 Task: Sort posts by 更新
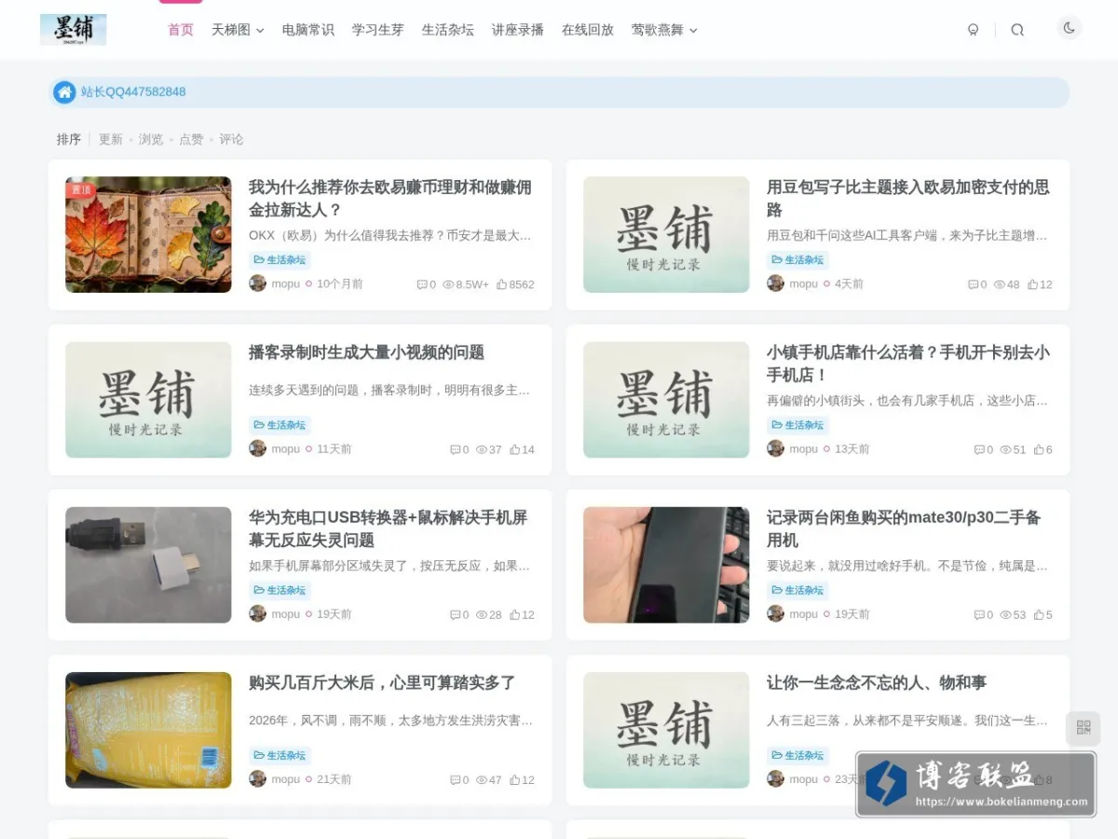coord(111,139)
